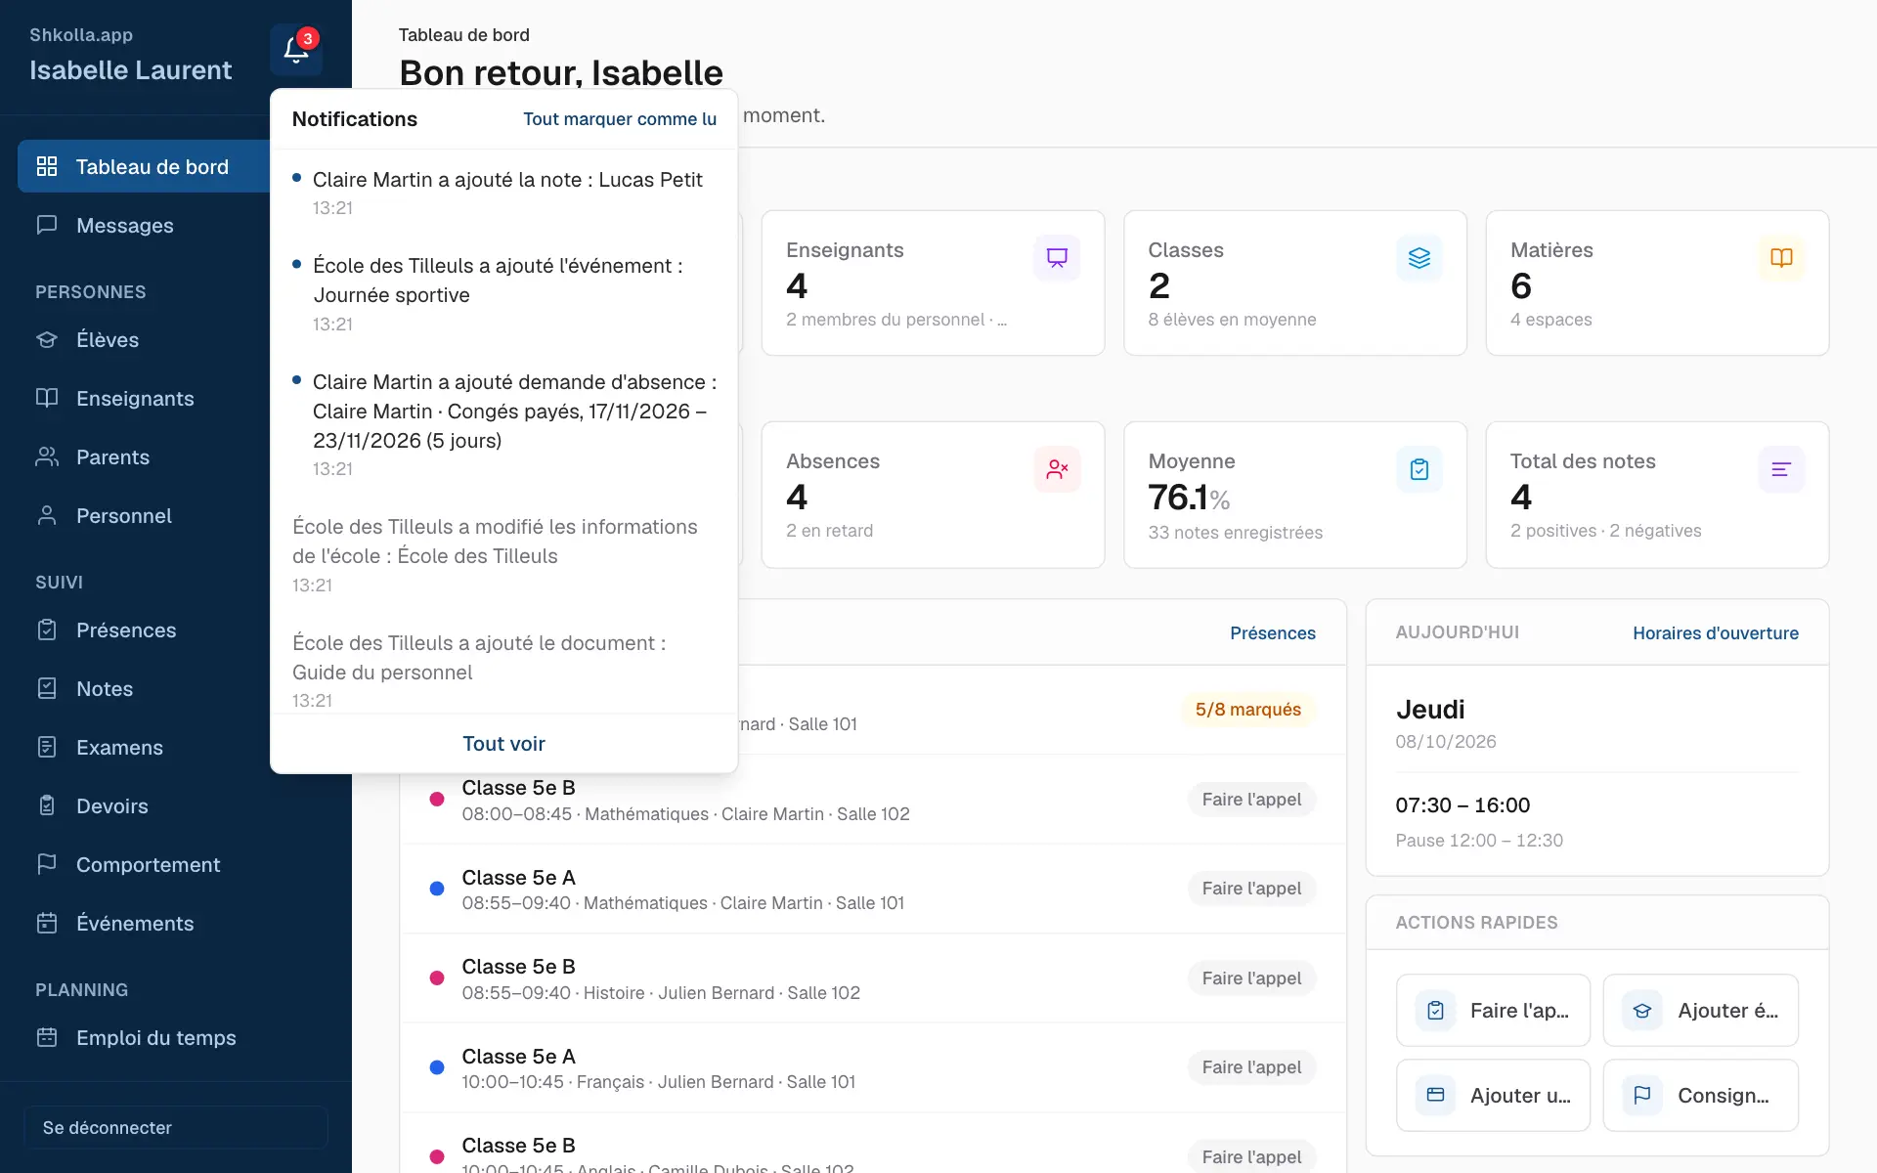Click the Messages chat icon in sidebar
1877x1173 pixels.
tap(47, 225)
